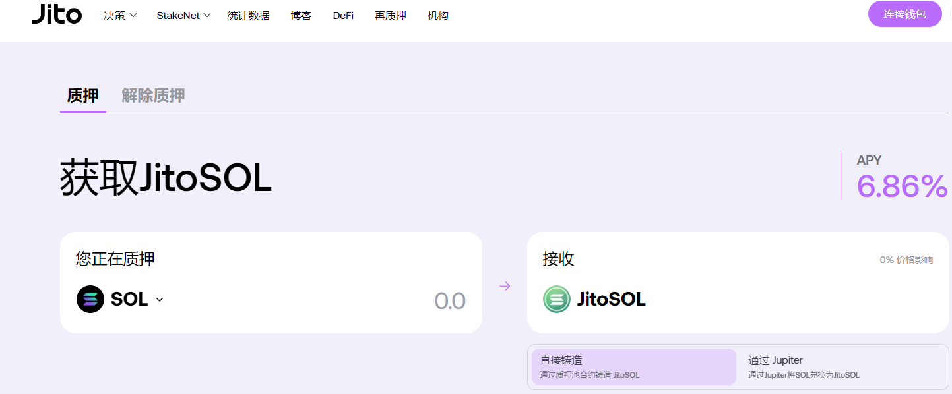
Task: Click the 连接钱包 button
Action: pos(904,14)
